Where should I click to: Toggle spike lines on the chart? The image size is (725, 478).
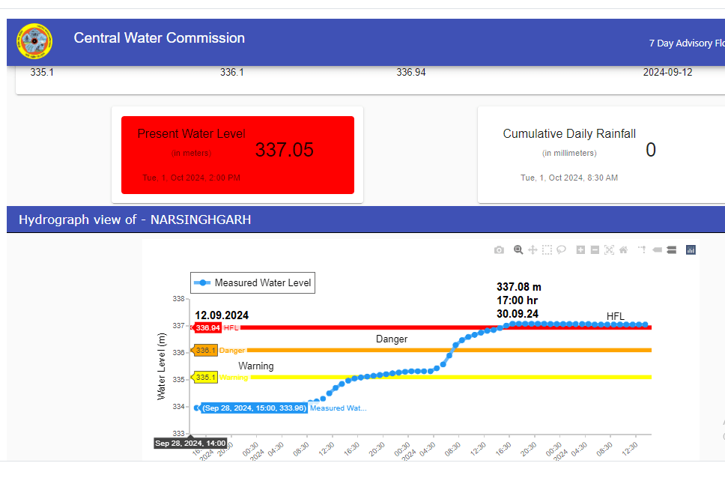pos(642,250)
